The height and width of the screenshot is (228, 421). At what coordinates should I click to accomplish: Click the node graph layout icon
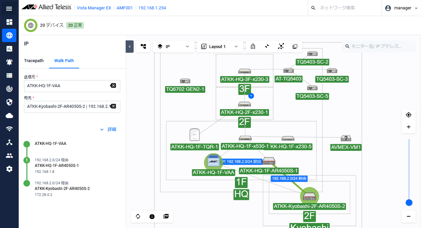281,46
